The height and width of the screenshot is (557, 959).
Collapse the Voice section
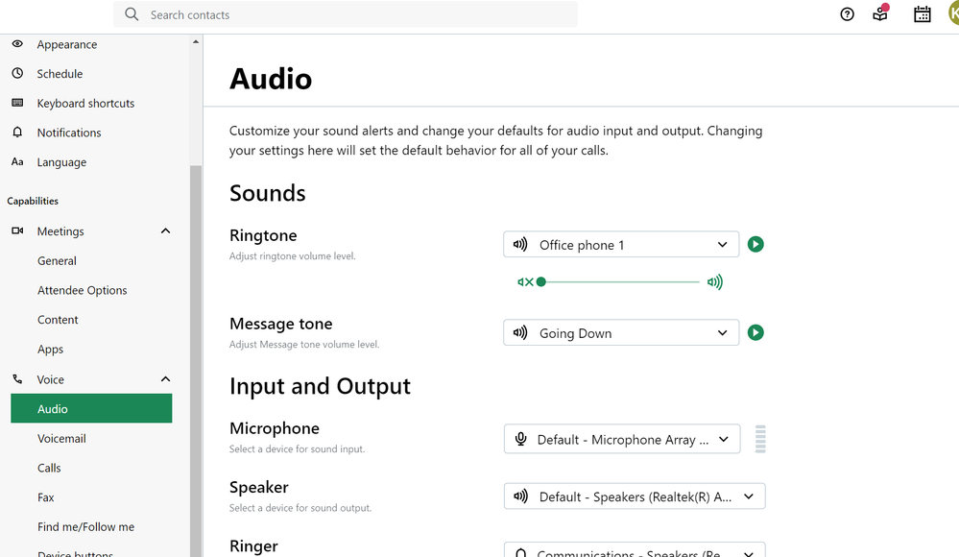tap(165, 379)
